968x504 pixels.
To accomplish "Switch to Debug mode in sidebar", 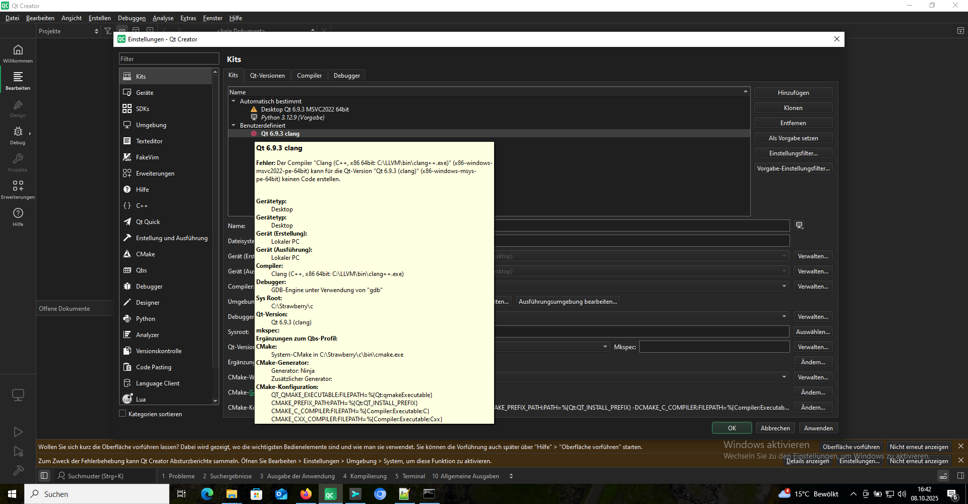I will pyautogui.click(x=18, y=135).
